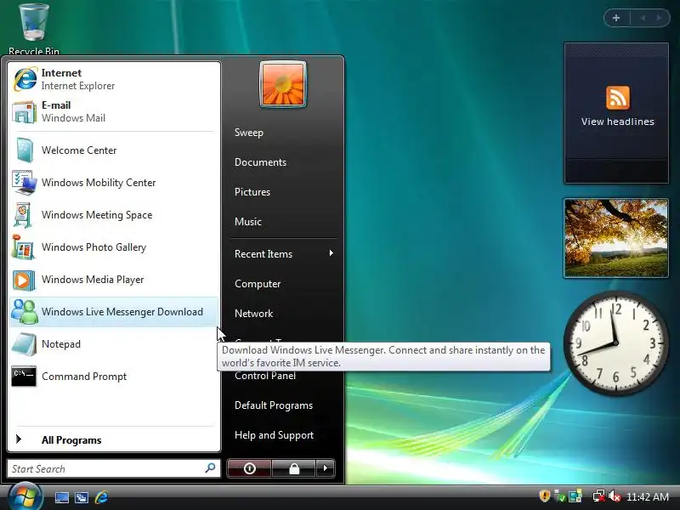Click the Windows Live Messenger Download entry text
The image size is (680, 510).
pyautogui.click(x=122, y=312)
